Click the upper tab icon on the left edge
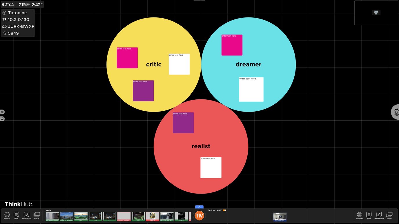 [x=2, y=112]
